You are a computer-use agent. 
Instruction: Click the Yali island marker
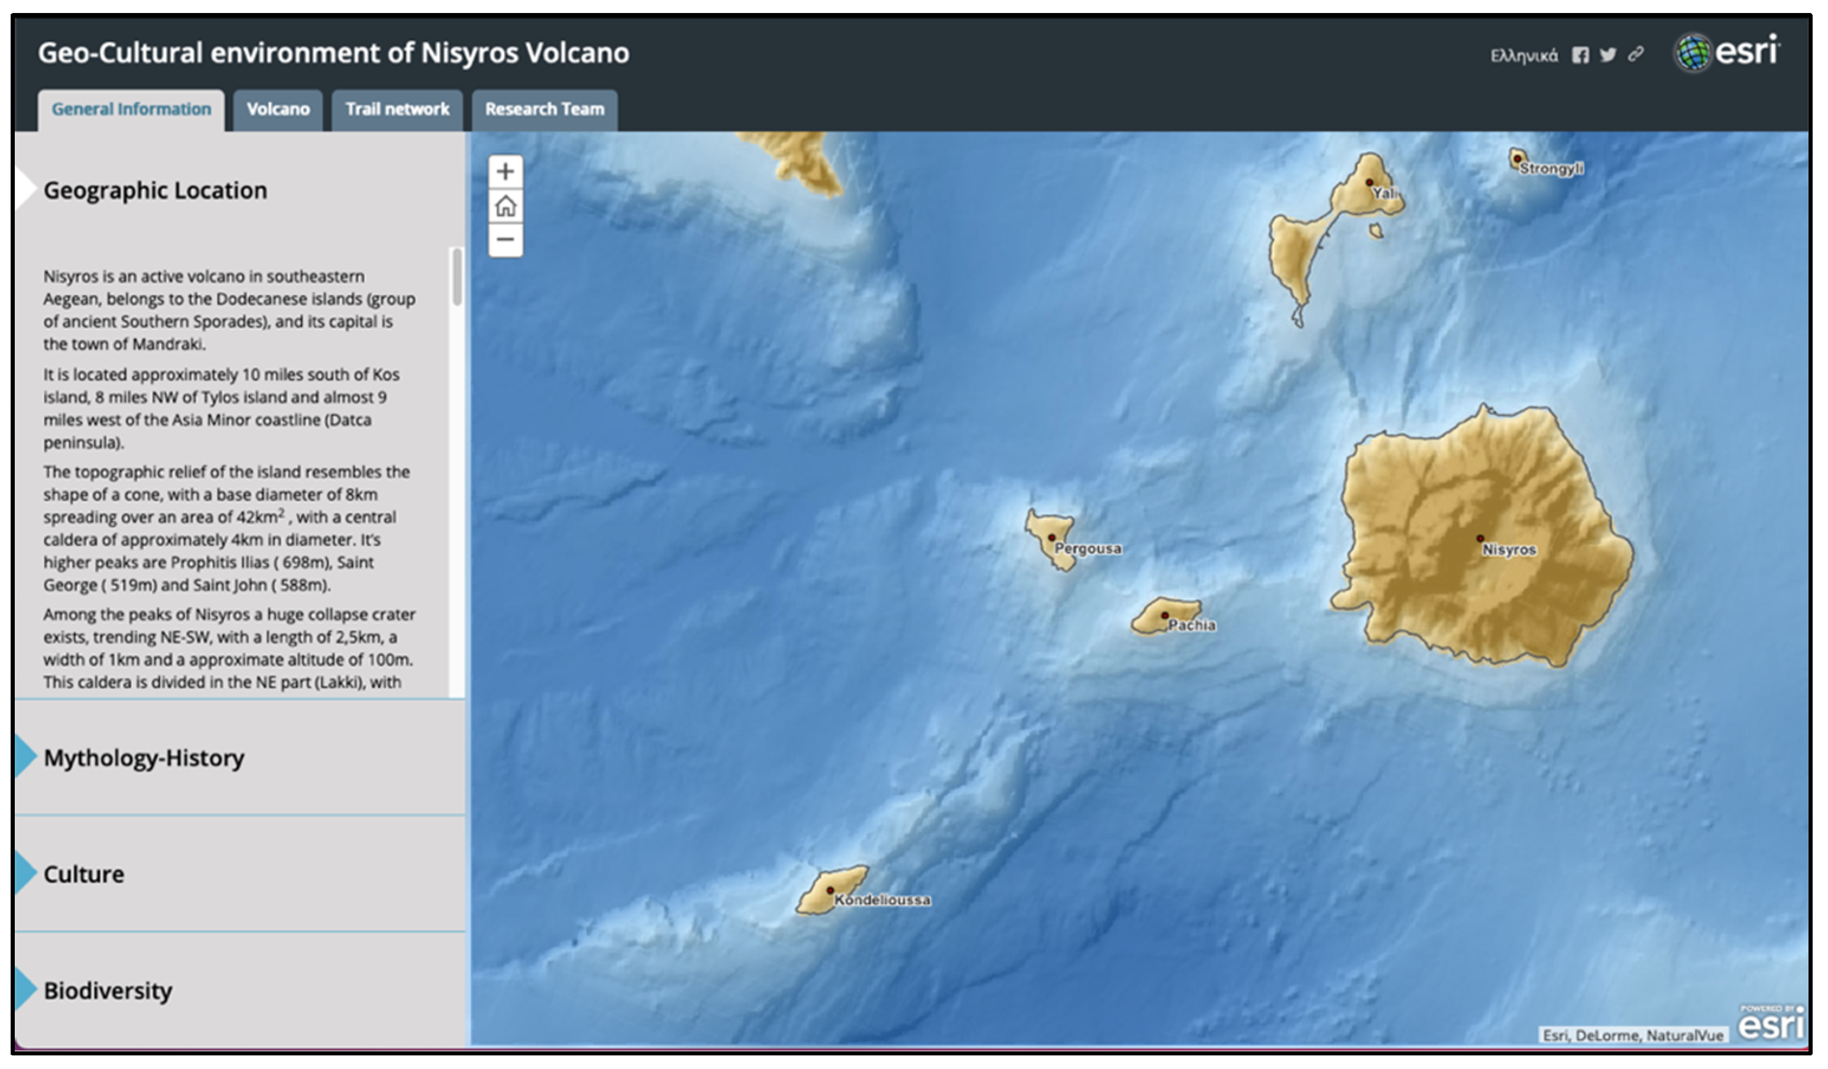tap(1369, 183)
